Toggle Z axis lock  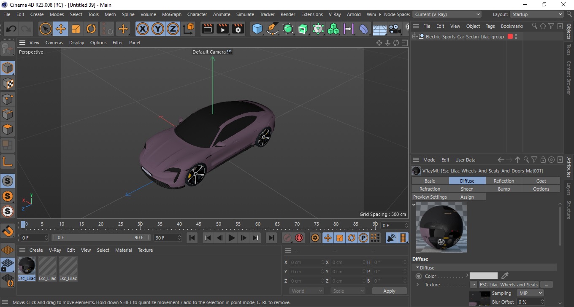(x=173, y=29)
